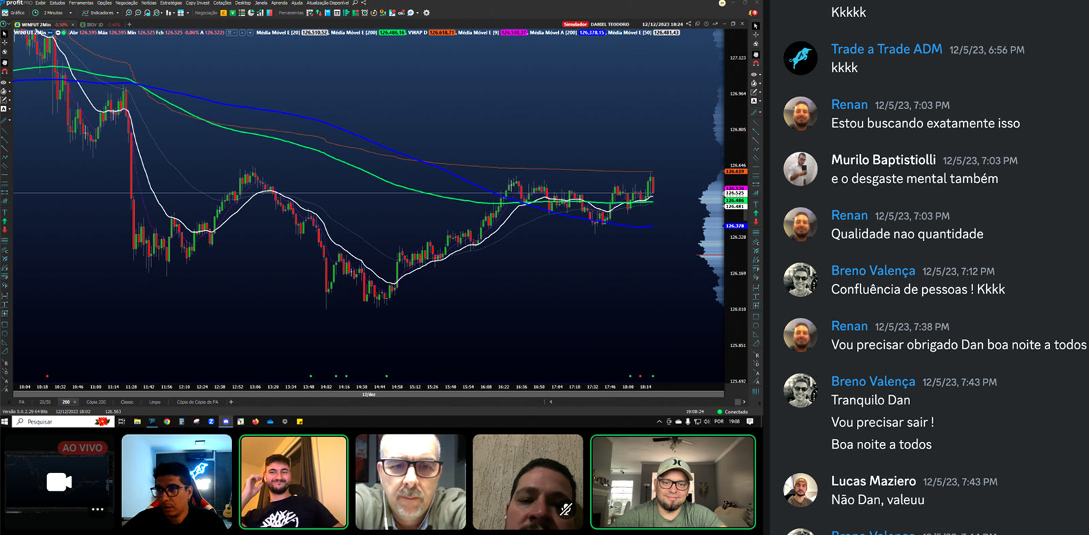Click the Conectado status indicator
Screen dimensions: 1089x535
pos(732,411)
